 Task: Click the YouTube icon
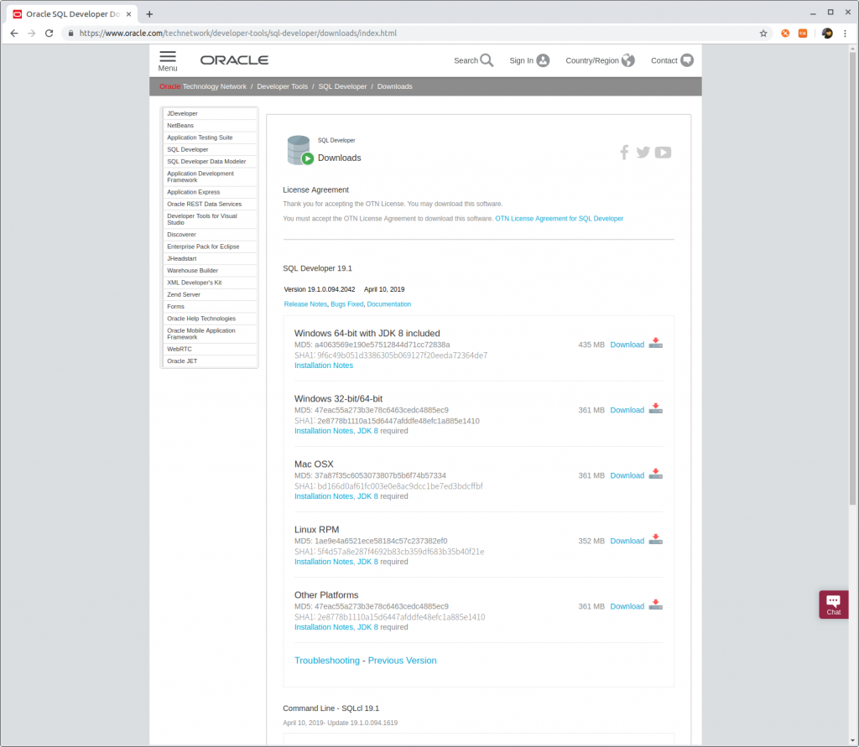[663, 153]
